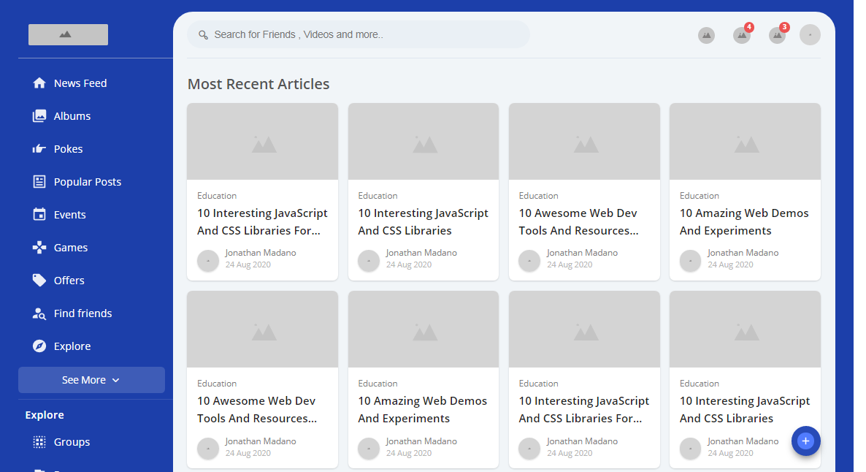This screenshot has width=866, height=472.
Task: Click the site logo in the sidebar
Action: 68,34
